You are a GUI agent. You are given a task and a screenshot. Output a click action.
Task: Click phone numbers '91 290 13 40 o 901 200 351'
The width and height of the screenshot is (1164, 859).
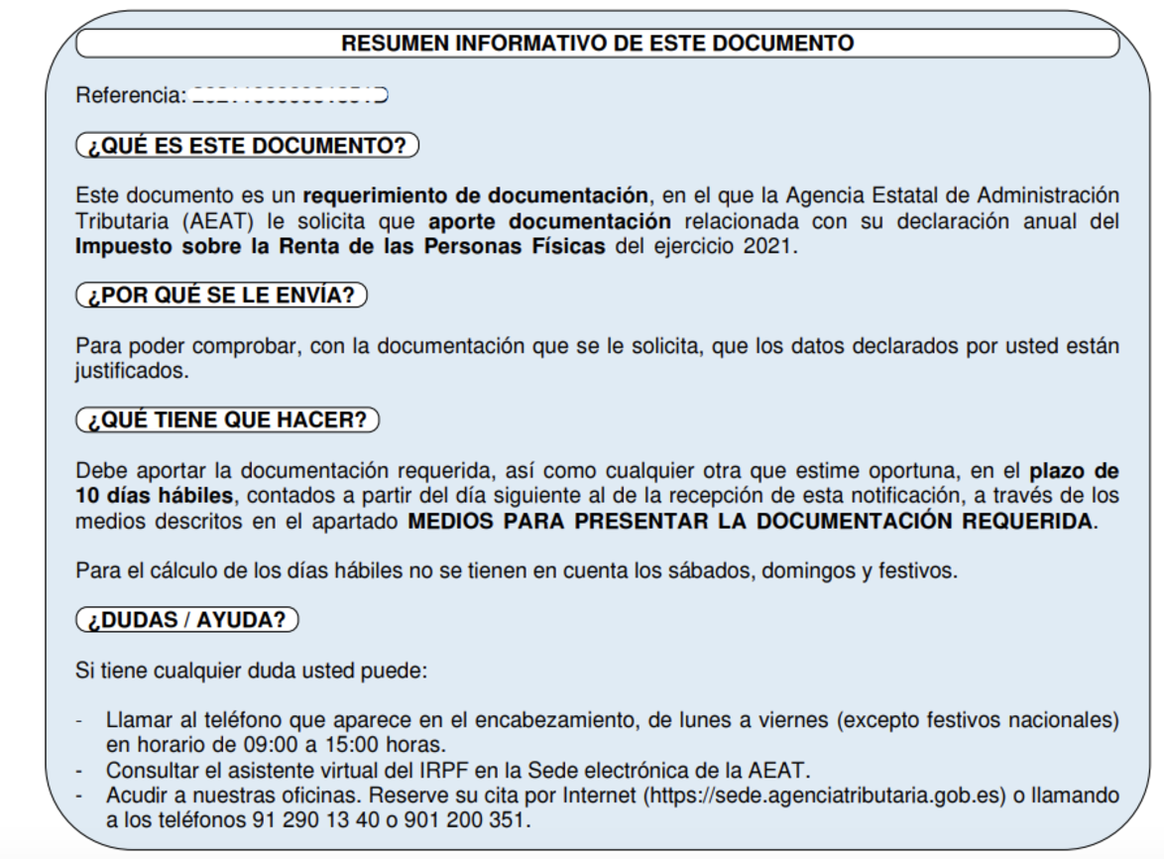389,820
